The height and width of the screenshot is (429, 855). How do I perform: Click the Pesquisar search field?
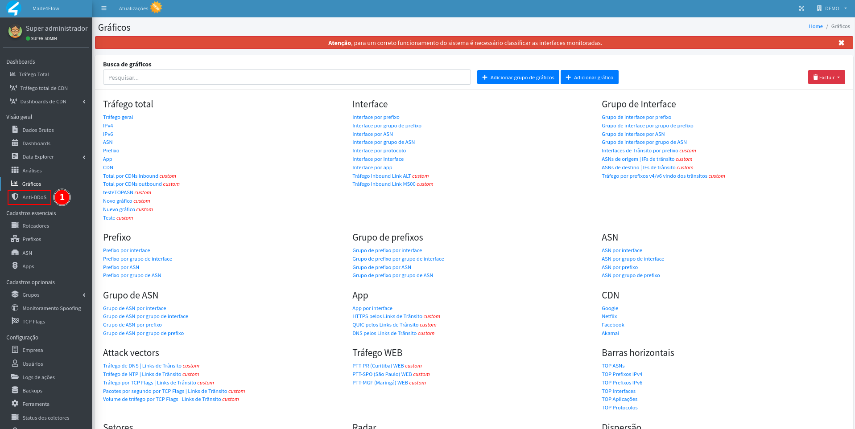(287, 77)
